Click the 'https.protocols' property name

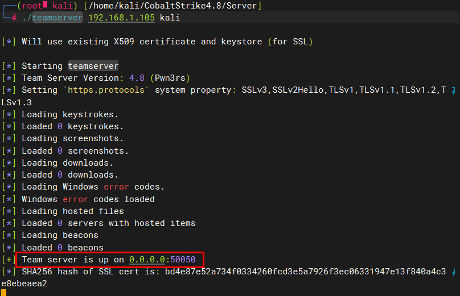(106, 90)
